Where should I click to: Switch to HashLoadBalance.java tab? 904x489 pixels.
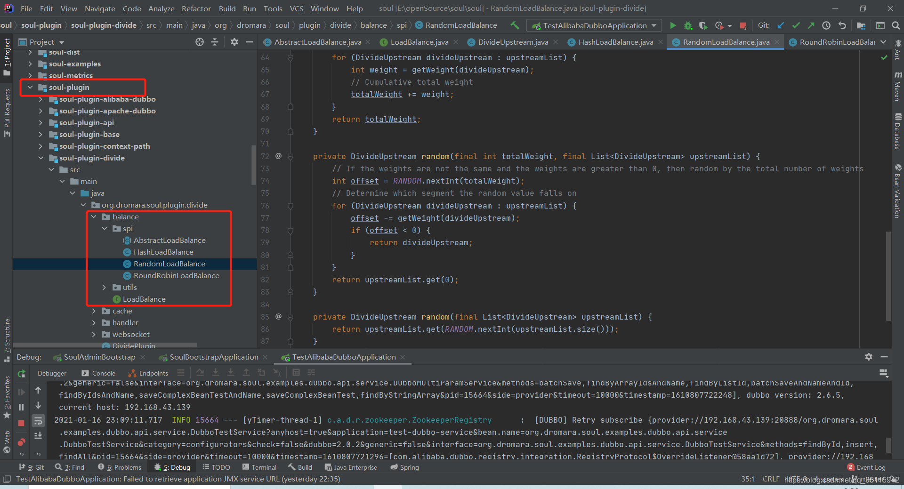coord(615,42)
